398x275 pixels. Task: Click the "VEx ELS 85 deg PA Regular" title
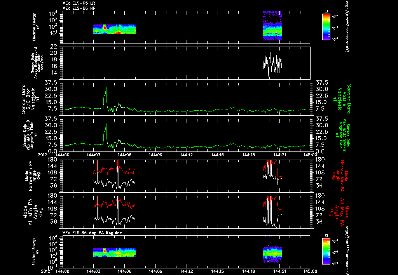point(92,233)
